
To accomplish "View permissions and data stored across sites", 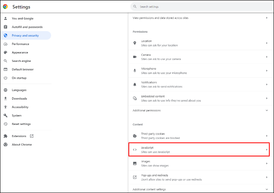I will click(x=199, y=18).
